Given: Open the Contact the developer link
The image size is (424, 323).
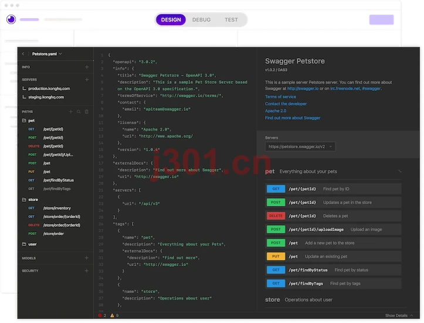Looking at the screenshot, I should pyautogui.click(x=286, y=104).
